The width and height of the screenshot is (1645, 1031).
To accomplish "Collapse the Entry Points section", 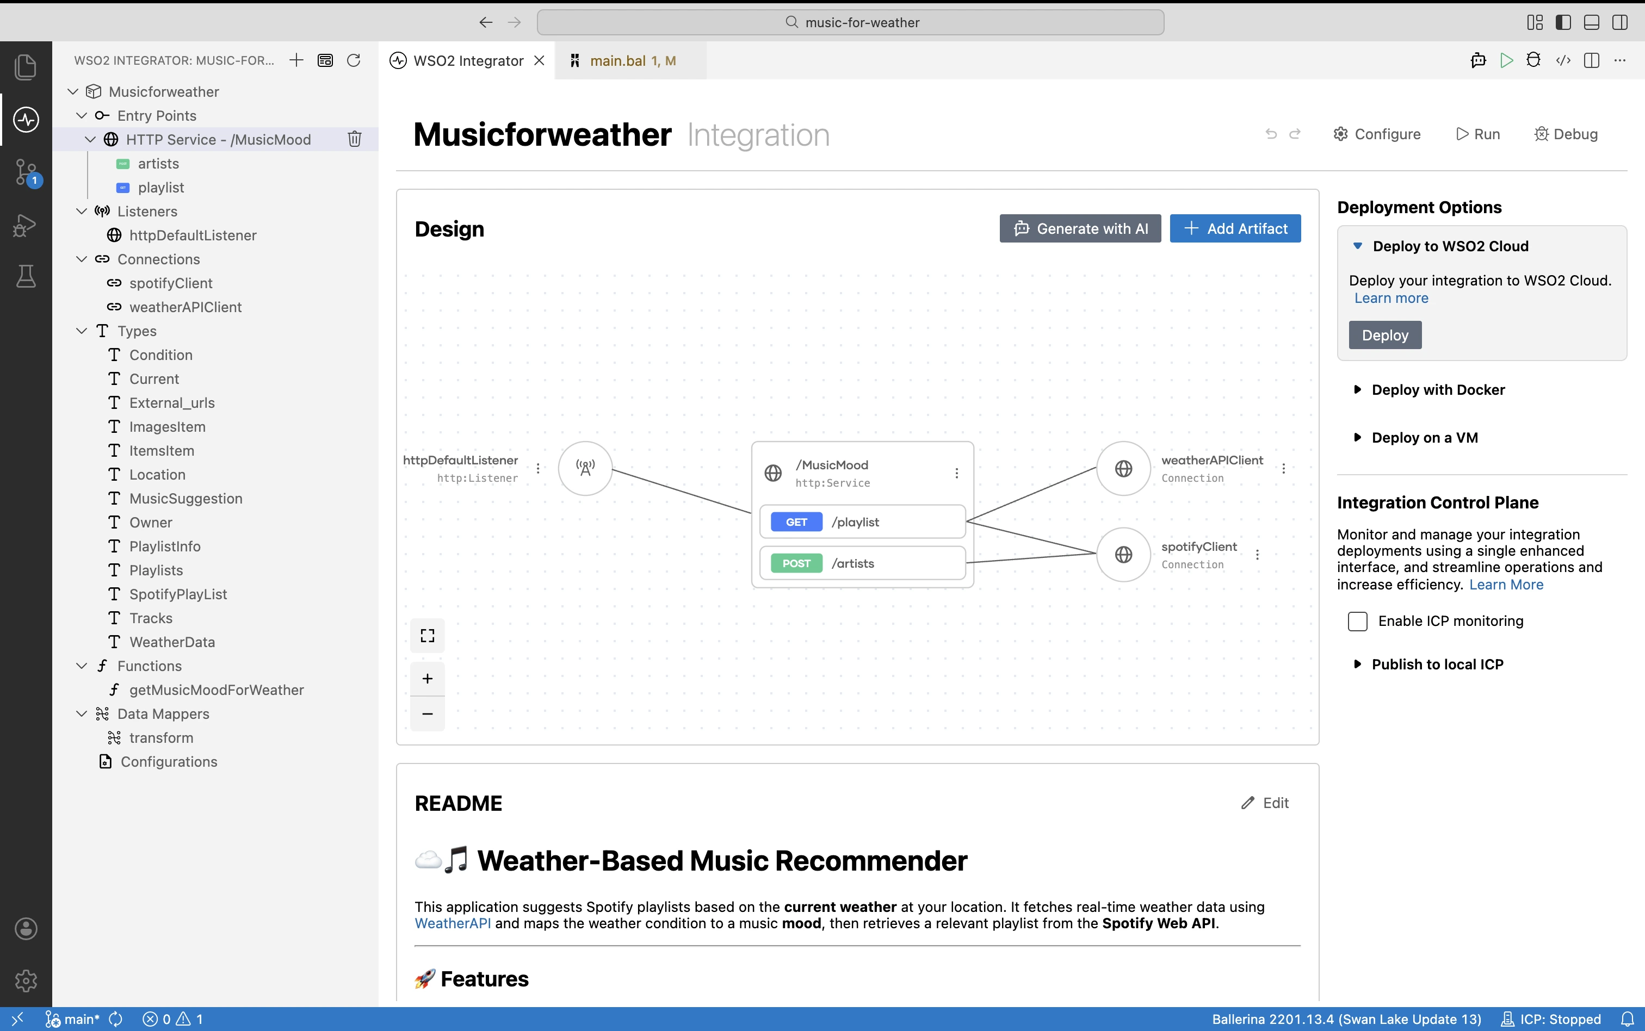I will tap(82, 115).
